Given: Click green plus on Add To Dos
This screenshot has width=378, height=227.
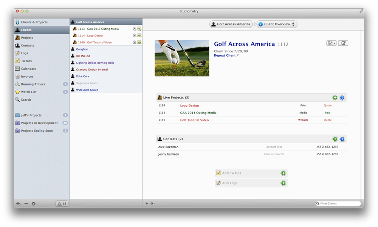Looking at the screenshot, I should click(x=283, y=173).
